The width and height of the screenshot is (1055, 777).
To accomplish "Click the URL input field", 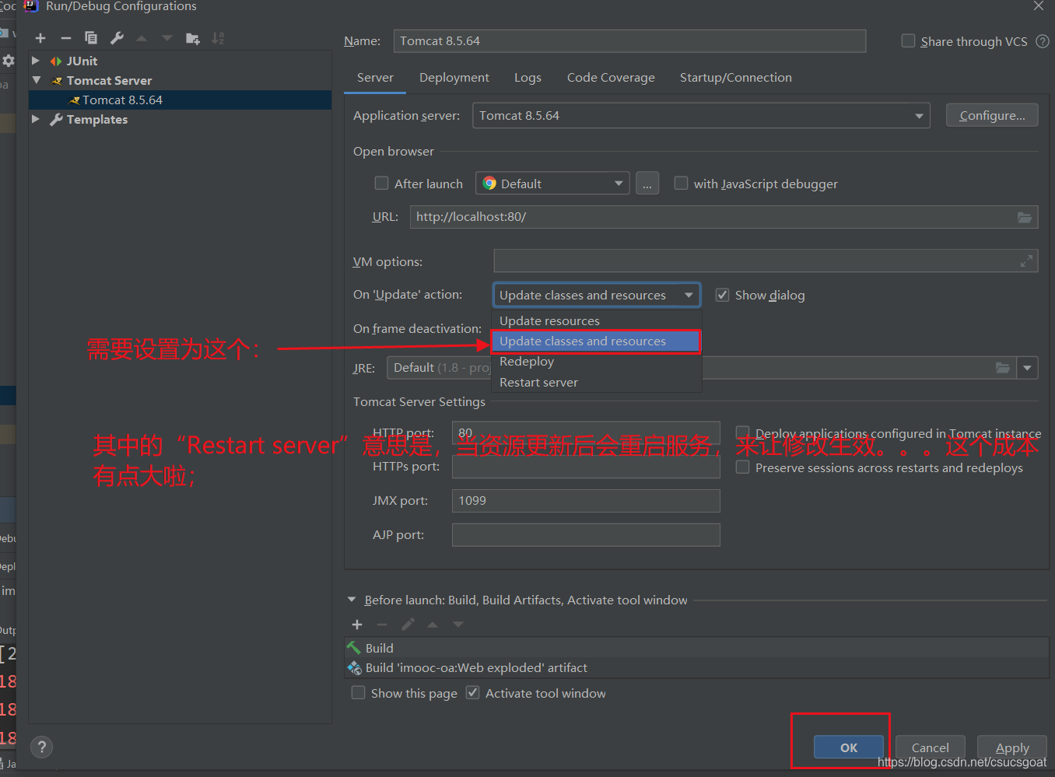I will click(x=724, y=217).
